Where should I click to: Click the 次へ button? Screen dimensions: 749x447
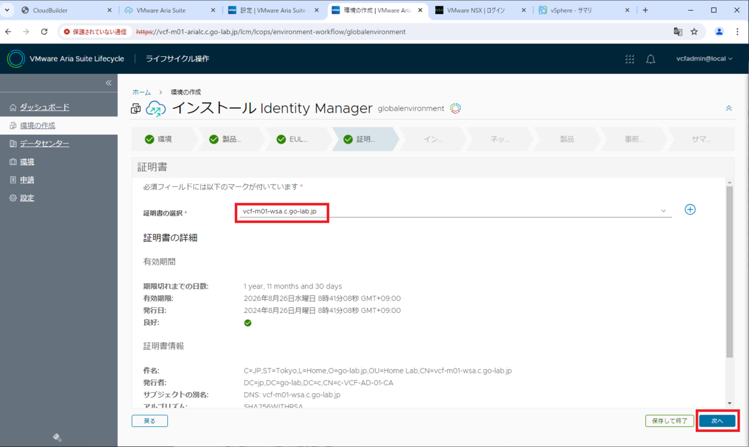(x=717, y=421)
